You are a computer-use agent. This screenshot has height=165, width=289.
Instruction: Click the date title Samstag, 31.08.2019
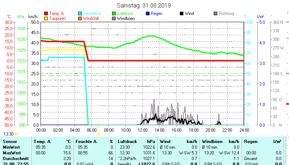[144, 5]
